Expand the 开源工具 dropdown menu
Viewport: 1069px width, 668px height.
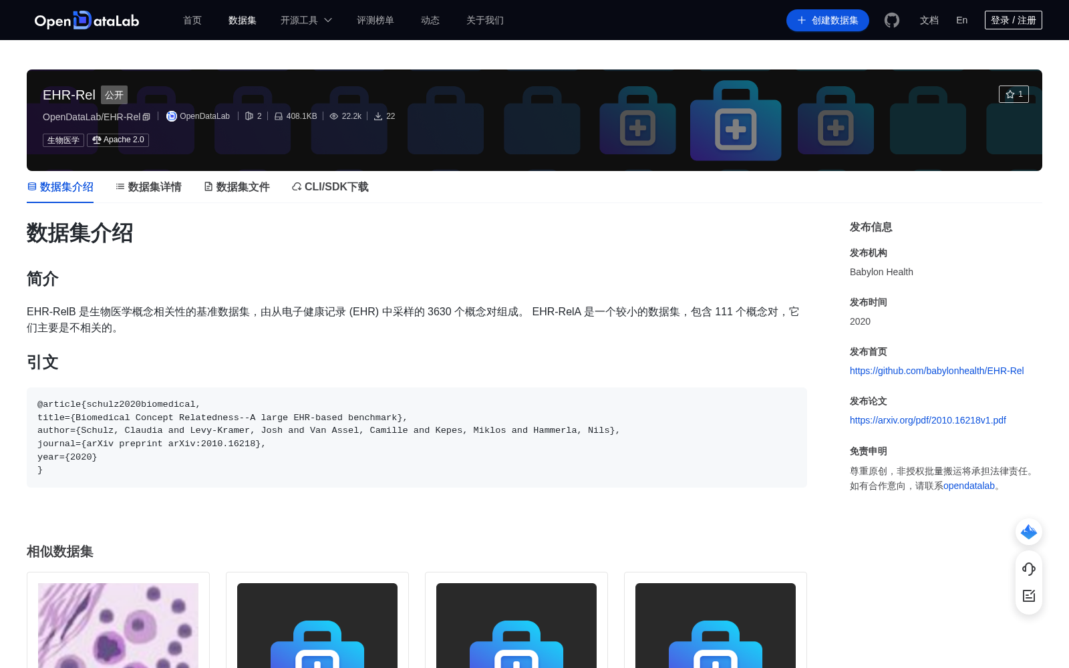pyautogui.click(x=306, y=20)
